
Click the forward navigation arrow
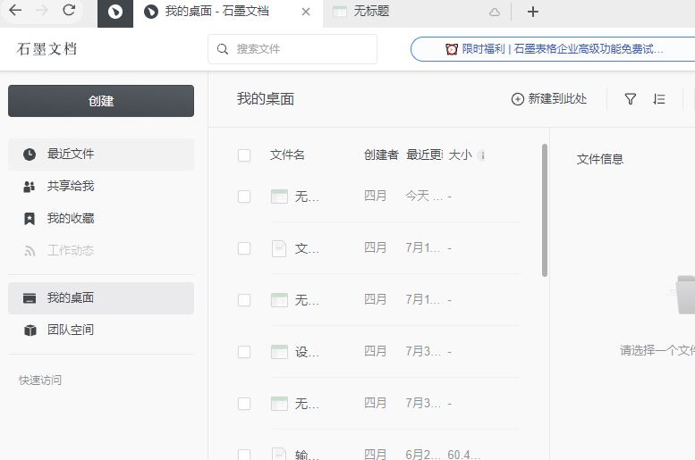[42, 11]
